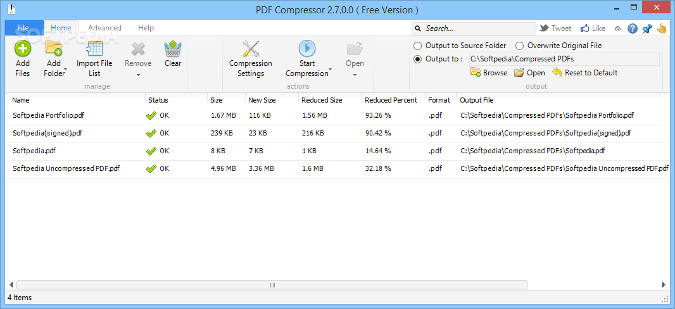The height and width of the screenshot is (309, 675).
Task: Expand the Add Folder dropdown arrow
Action: pos(66,69)
